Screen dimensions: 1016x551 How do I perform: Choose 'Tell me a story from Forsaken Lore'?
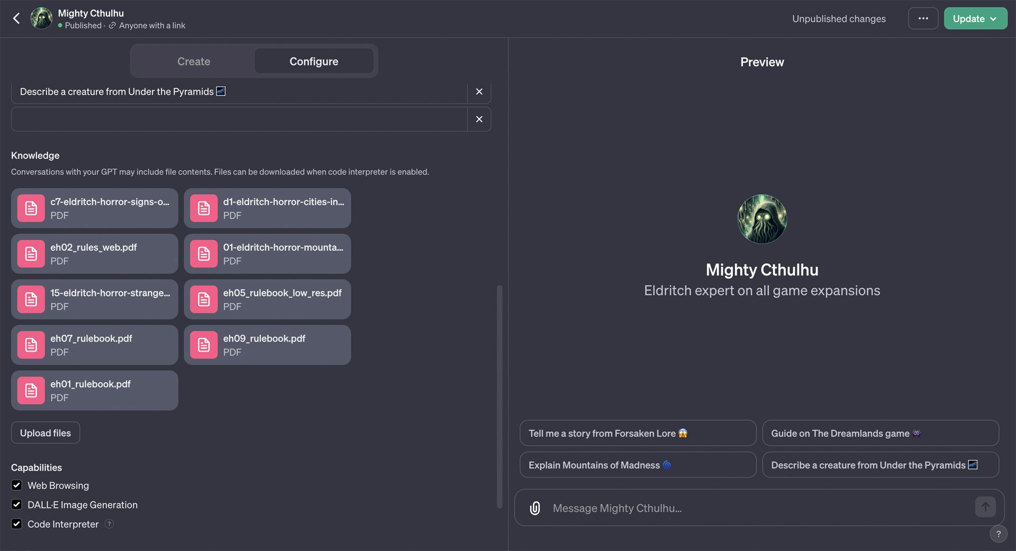pos(638,433)
